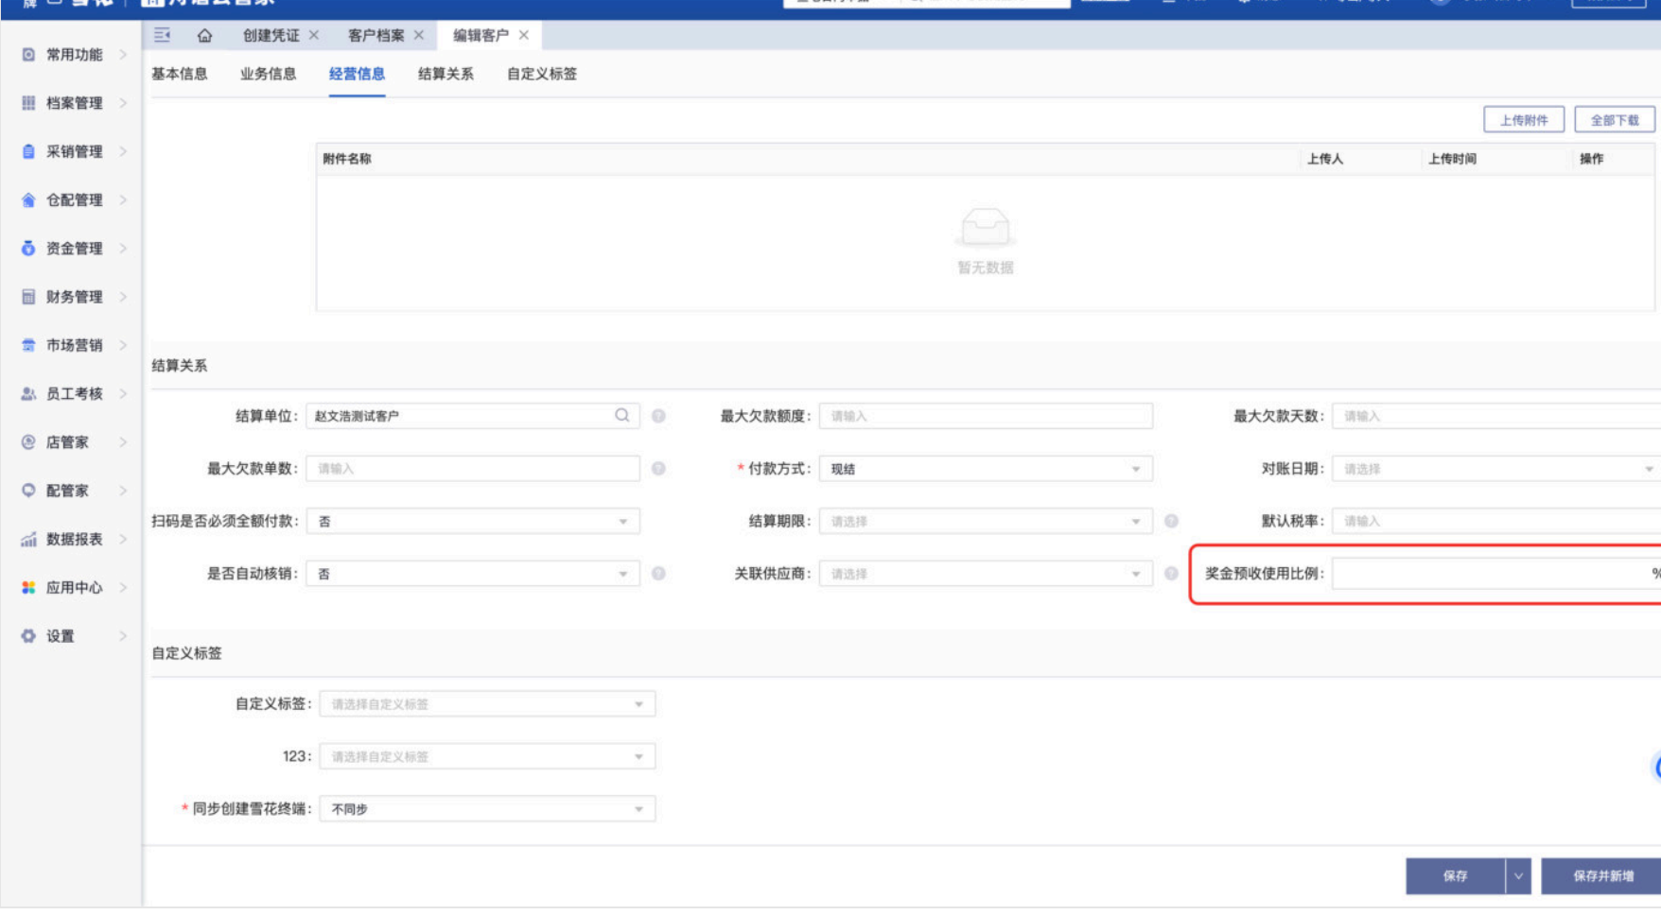Click the 保存并新增 button
The height and width of the screenshot is (915, 1661).
pos(1602,876)
